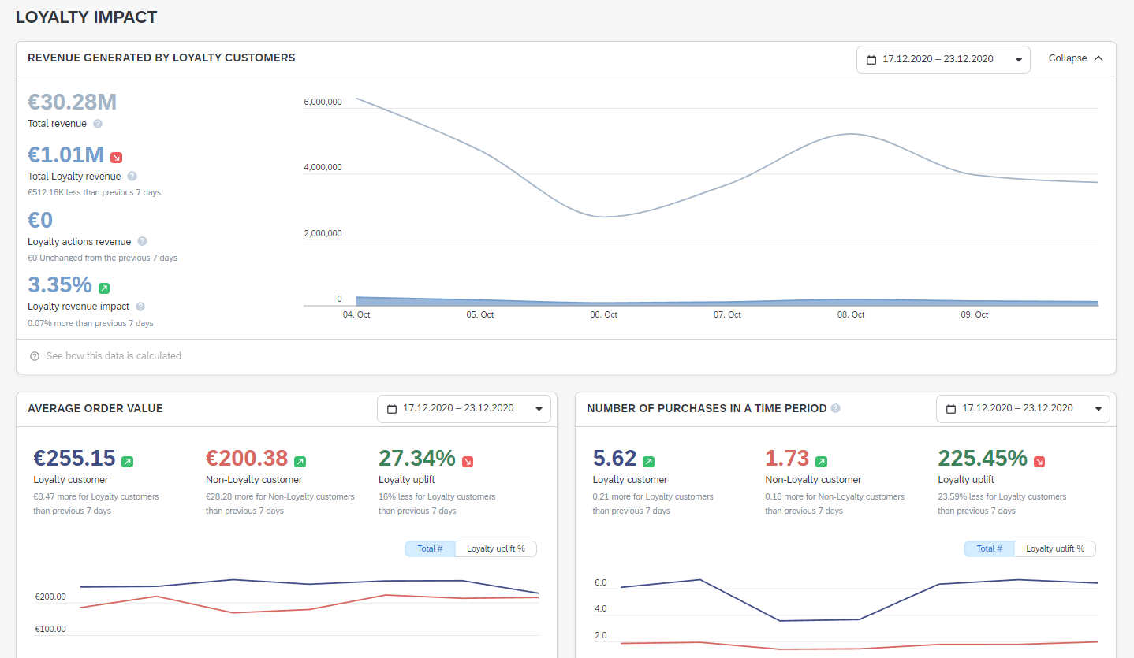Click the green upward trend icon beside 3.35%
1134x658 pixels.
click(103, 288)
